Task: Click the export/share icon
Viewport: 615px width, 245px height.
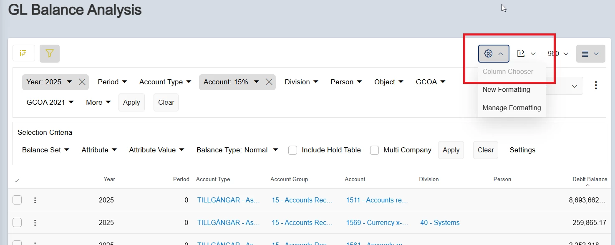Action: (x=521, y=53)
